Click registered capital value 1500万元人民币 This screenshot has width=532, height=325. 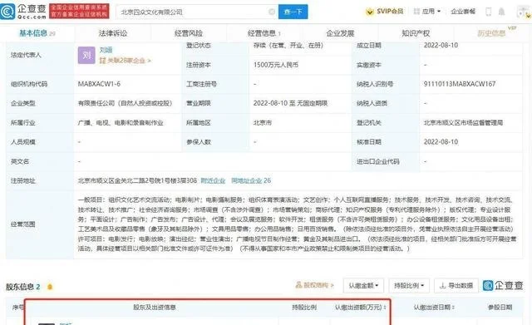pos(275,65)
